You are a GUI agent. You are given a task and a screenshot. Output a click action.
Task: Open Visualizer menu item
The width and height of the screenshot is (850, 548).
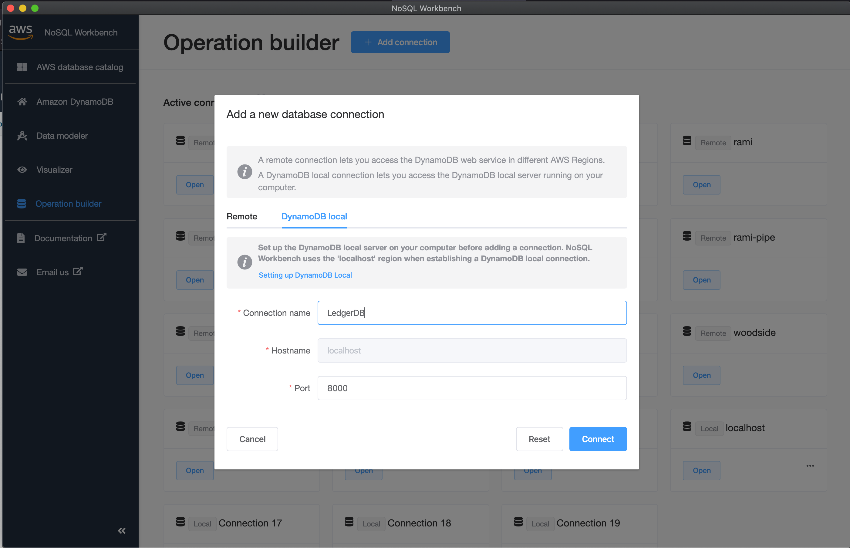pyautogui.click(x=70, y=170)
